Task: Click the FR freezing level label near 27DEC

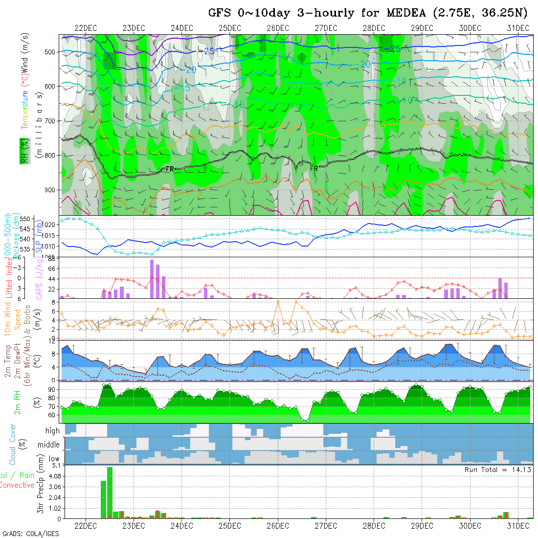Action: [314, 168]
